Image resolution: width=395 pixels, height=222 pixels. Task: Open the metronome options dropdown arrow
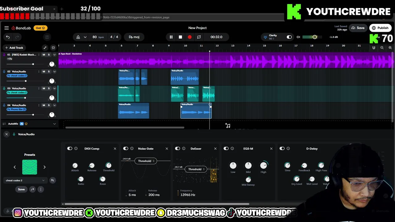point(85,37)
